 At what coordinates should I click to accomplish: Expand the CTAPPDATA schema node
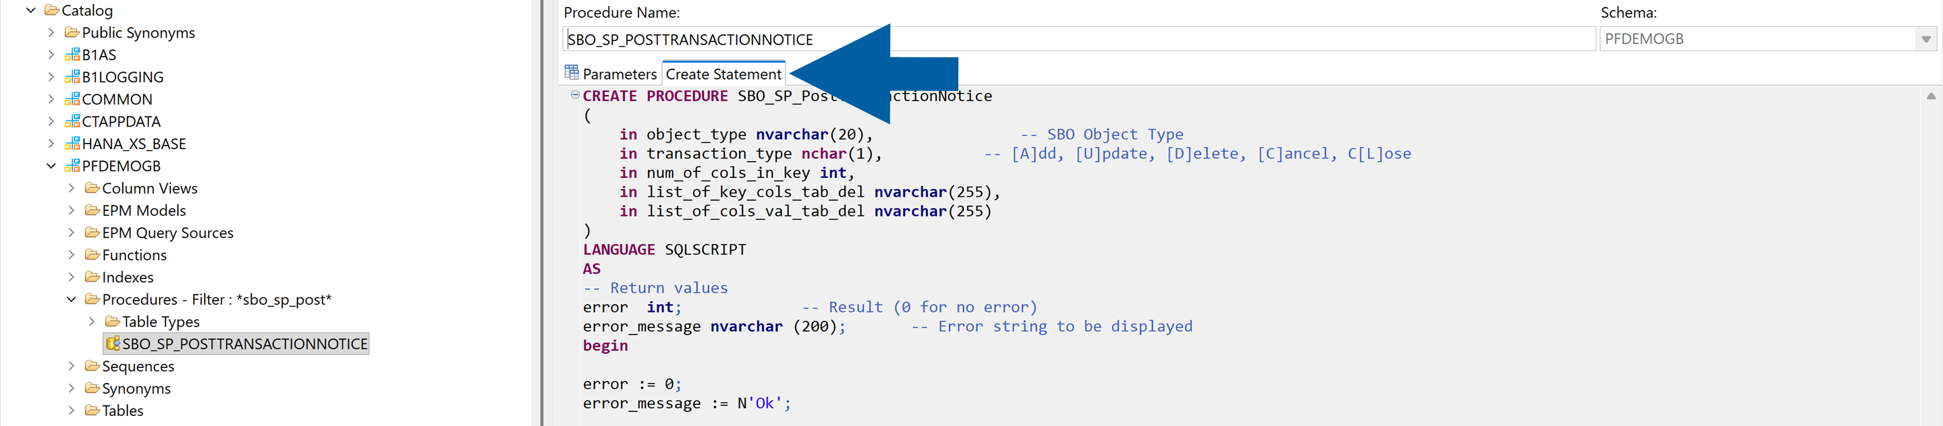pos(51,121)
